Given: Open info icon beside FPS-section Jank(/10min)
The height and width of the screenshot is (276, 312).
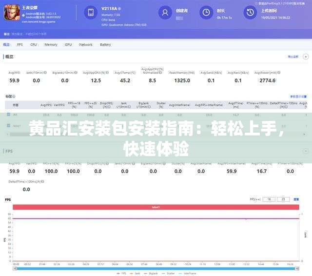Looking at the screenshot, I should [134, 164].
